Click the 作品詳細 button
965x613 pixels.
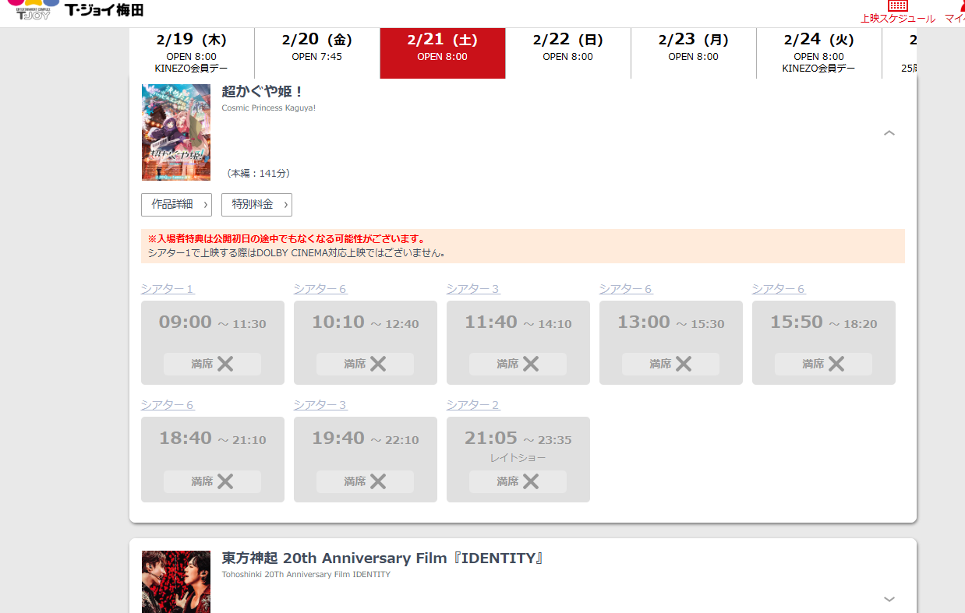point(176,204)
